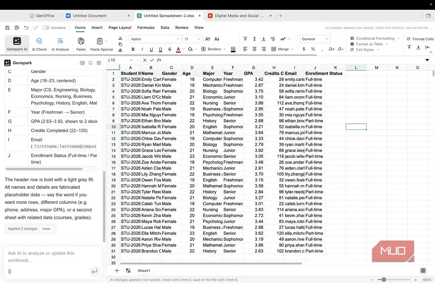Viewport: 435px width, 283px height.
Task: Apply italic formatting
Action: pos(142,49)
